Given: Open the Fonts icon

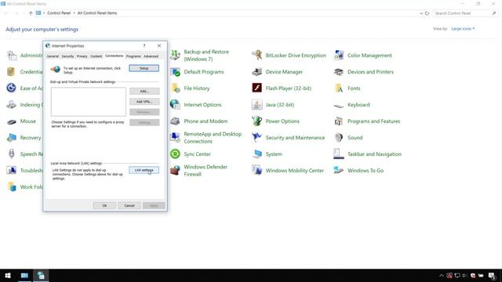Looking at the screenshot, I should pyautogui.click(x=339, y=89).
